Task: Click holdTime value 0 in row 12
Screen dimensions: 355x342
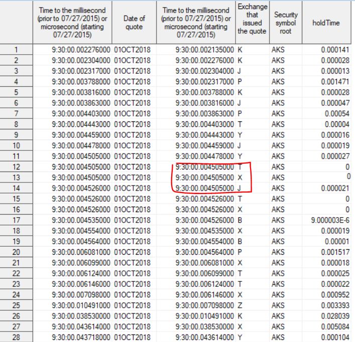Action: [x=347, y=167]
